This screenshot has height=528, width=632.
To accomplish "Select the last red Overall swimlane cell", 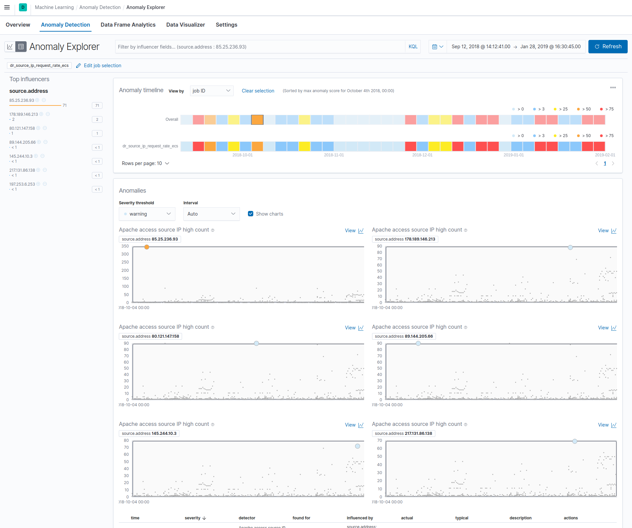I will tap(599, 119).
